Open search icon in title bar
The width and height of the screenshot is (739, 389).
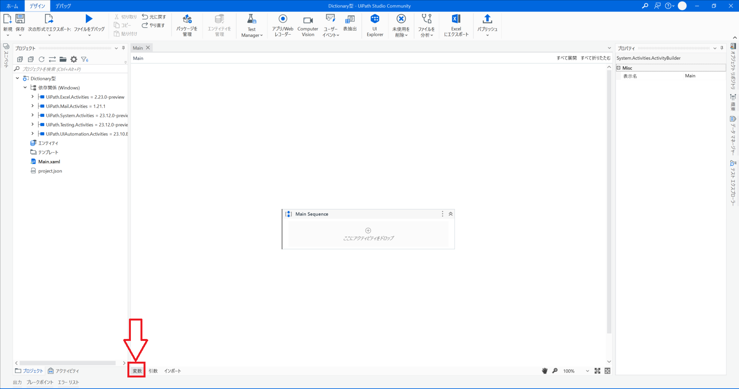coord(645,6)
